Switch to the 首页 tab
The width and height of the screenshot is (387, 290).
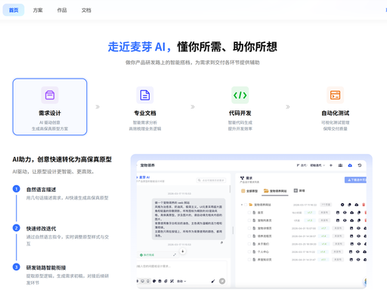[14, 10]
